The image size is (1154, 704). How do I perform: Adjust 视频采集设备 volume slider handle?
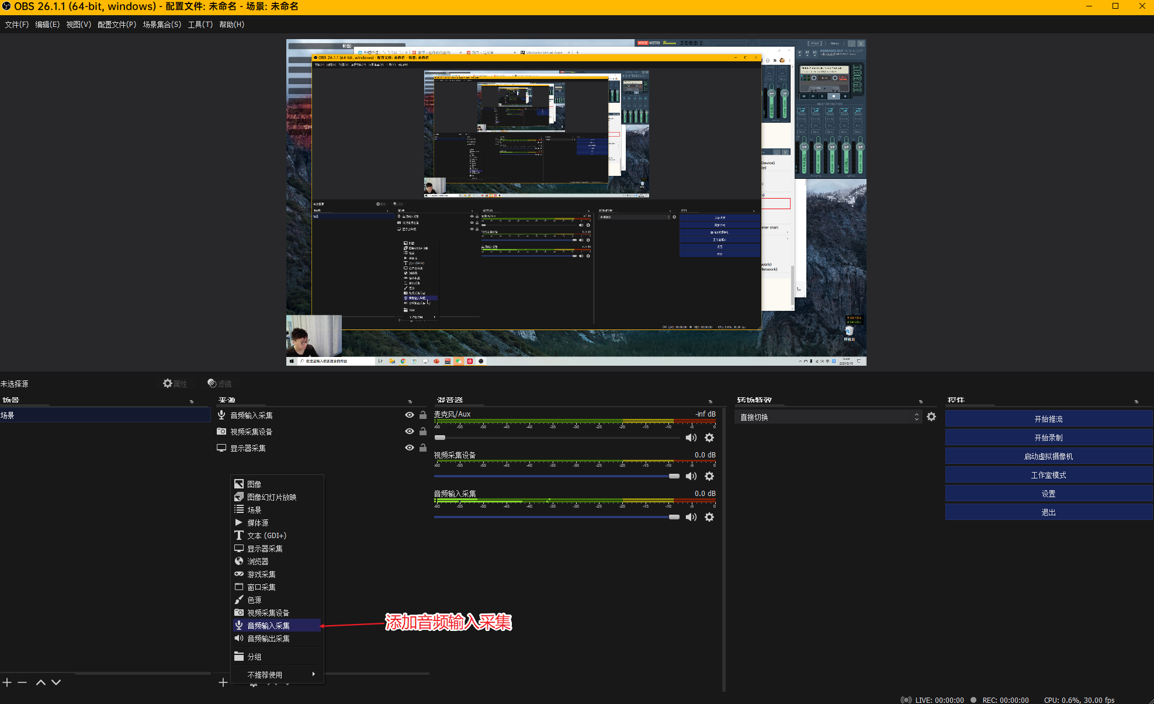point(674,476)
